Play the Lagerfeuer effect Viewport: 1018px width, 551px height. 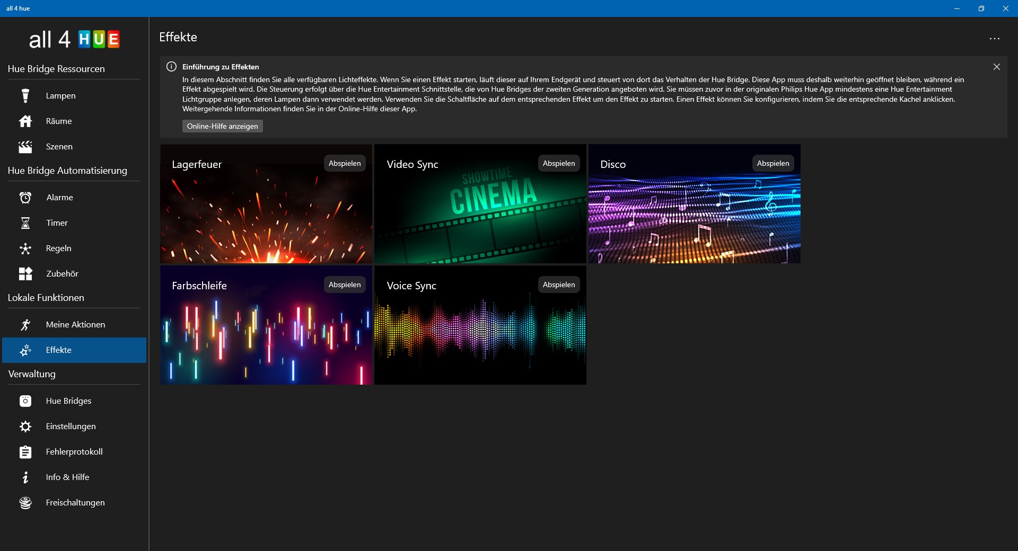click(x=345, y=163)
